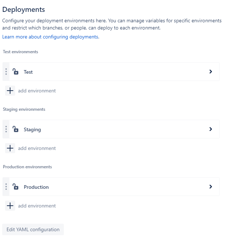The image size is (248, 242).
Task: Open Learn more about configuring deployments link
Action: pos(50,37)
